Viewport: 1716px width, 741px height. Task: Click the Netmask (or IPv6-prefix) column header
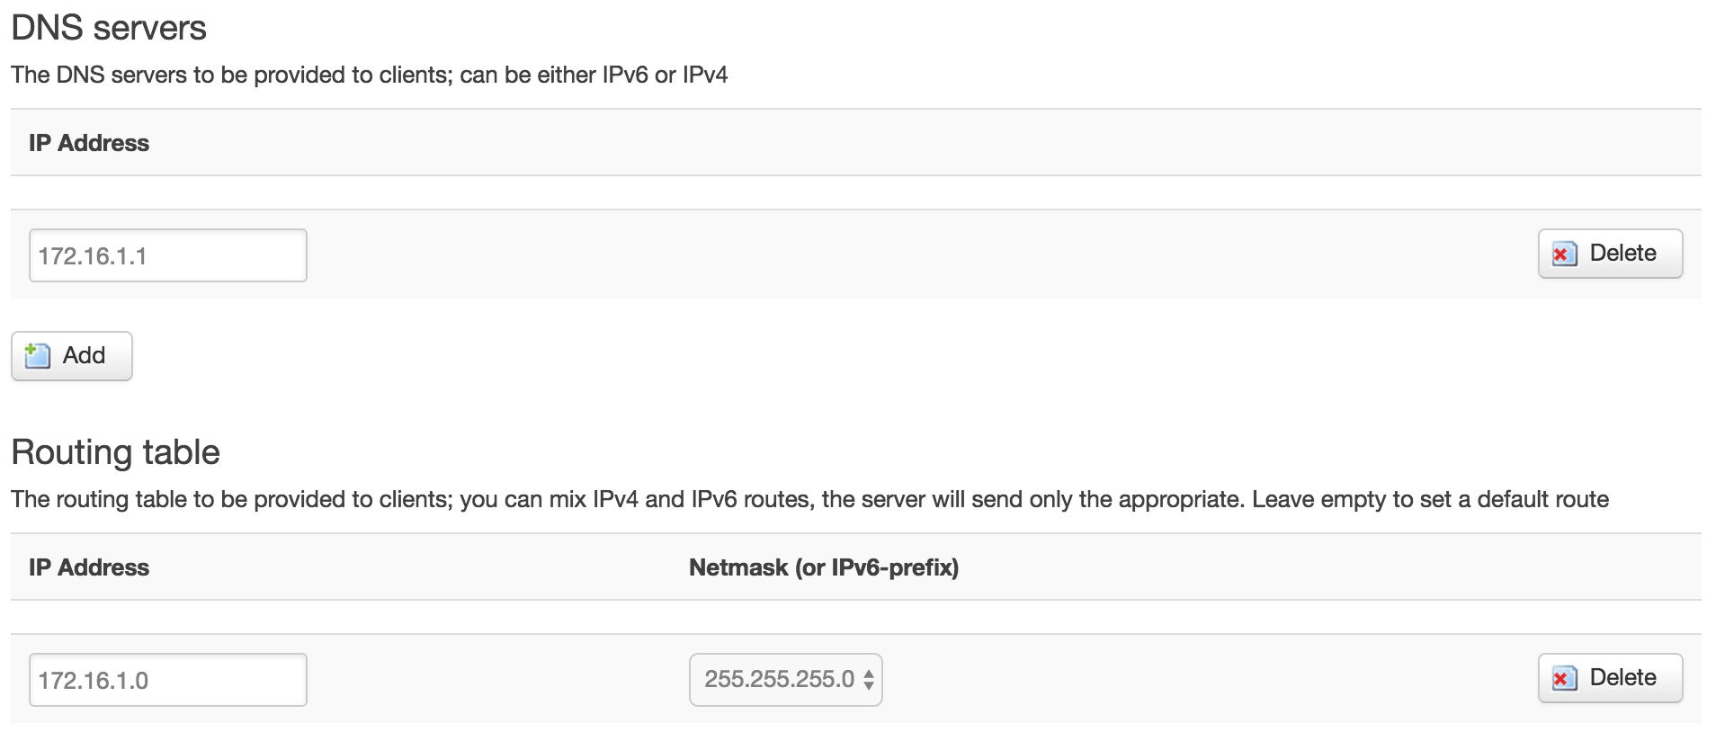pyautogui.click(x=824, y=567)
